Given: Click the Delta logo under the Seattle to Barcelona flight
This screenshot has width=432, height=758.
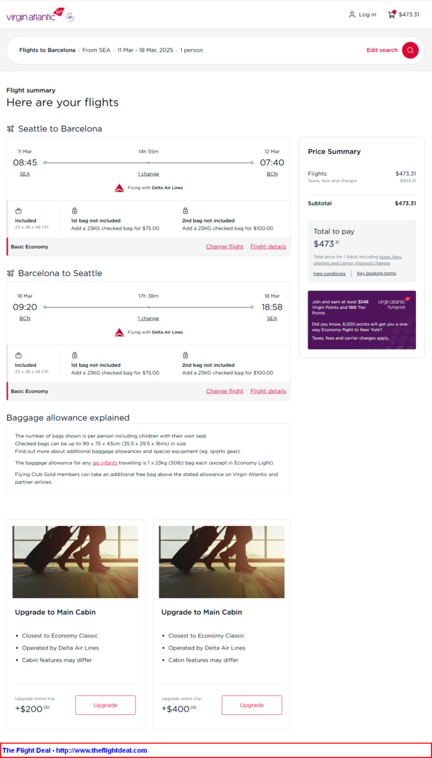Looking at the screenshot, I should point(119,188).
